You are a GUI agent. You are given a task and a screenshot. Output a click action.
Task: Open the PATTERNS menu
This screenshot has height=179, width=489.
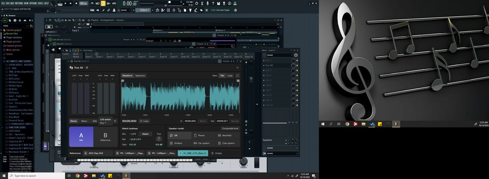tap(19, 3)
